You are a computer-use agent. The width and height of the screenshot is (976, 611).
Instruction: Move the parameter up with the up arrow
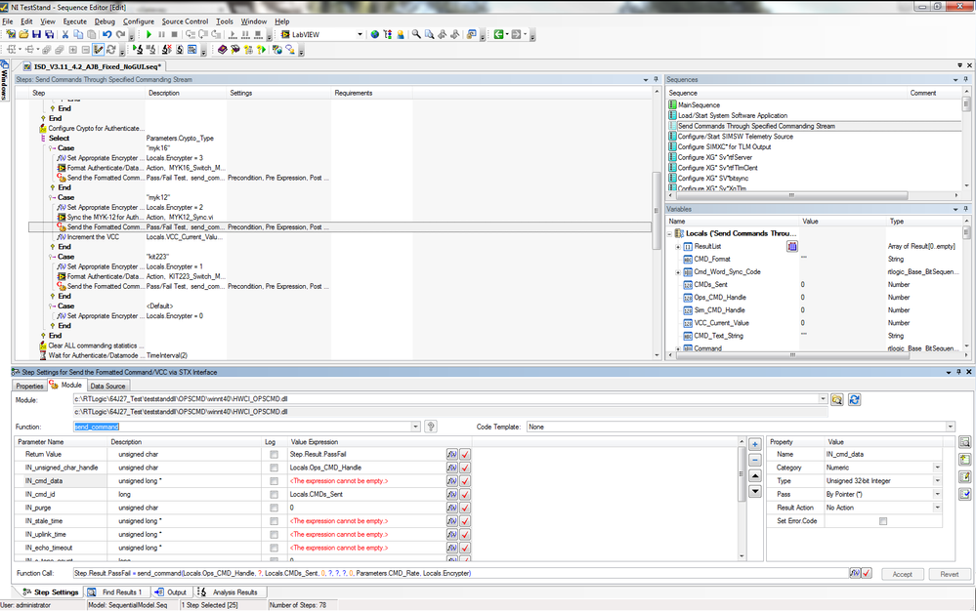(x=754, y=475)
